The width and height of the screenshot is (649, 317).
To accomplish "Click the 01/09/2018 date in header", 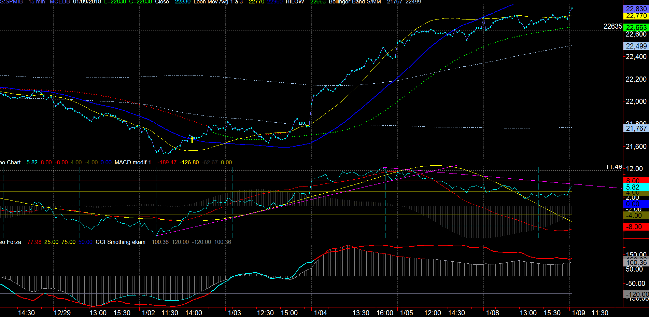I will 87,2.
